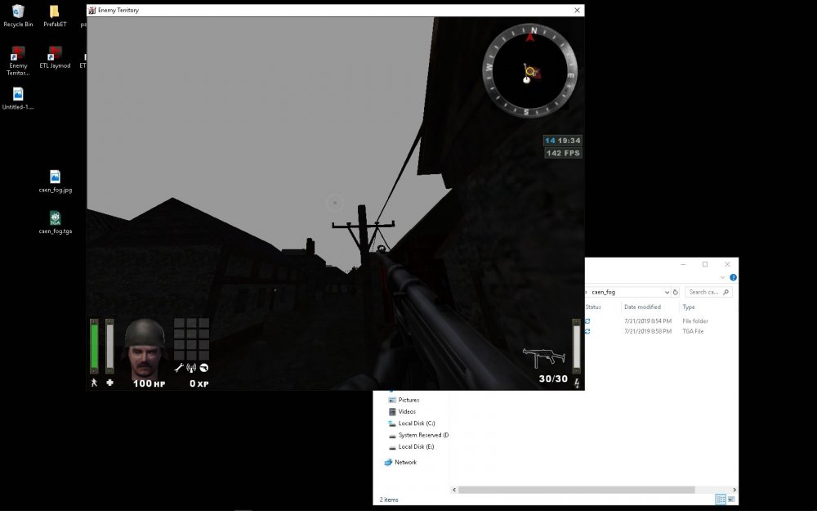Click the '2 items' status bar text
The height and width of the screenshot is (511, 817).
[x=389, y=500]
